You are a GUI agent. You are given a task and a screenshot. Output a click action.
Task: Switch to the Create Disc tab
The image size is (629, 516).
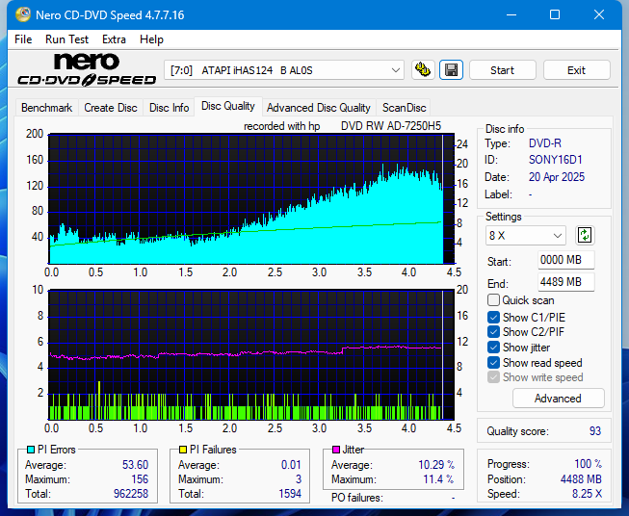(111, 108)
